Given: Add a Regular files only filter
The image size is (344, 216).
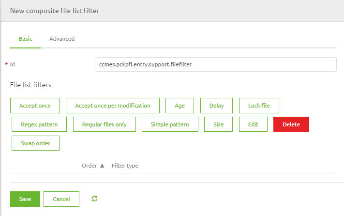Looking at the screenshot, I should [x=105, y=124].
